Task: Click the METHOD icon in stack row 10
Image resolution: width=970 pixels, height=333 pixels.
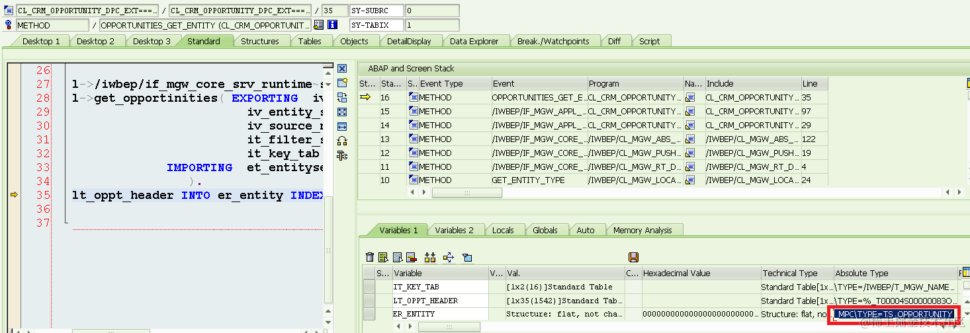Action: click(x=413, y=180)
